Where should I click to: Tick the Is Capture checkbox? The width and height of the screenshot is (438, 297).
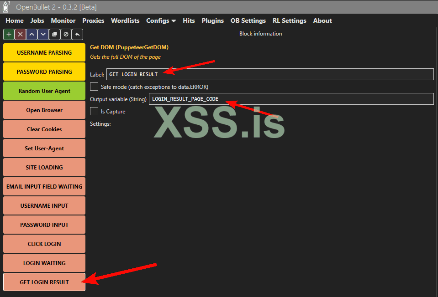[x=94, y=111]
